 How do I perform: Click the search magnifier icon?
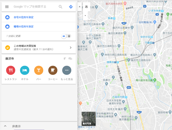point(60,7)
